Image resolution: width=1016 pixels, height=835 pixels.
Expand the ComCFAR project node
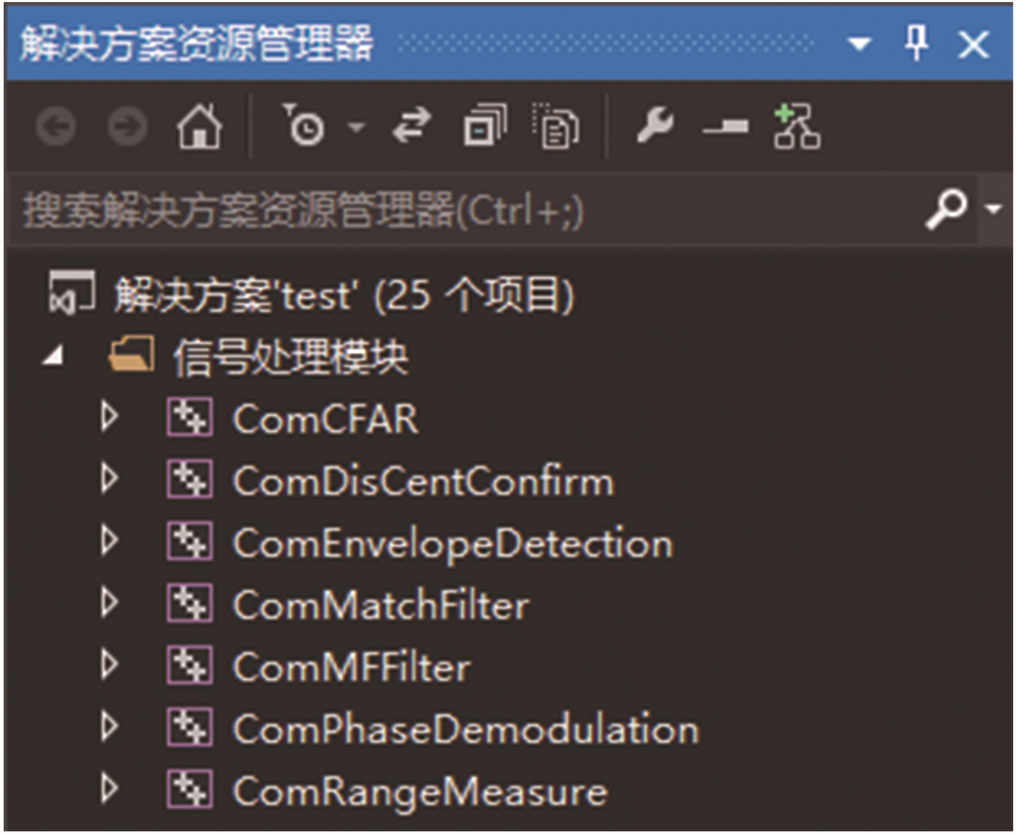click(109, 417)
